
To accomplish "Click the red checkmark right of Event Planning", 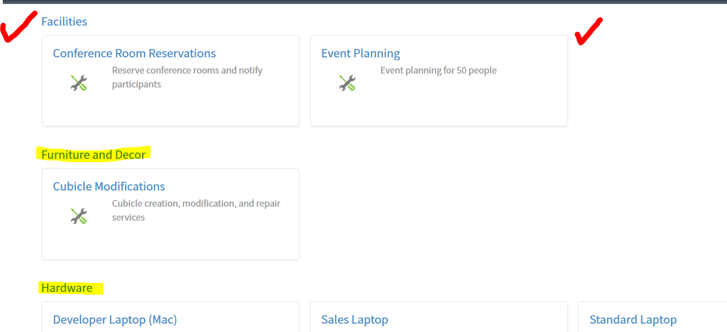I will coord(589,31).
